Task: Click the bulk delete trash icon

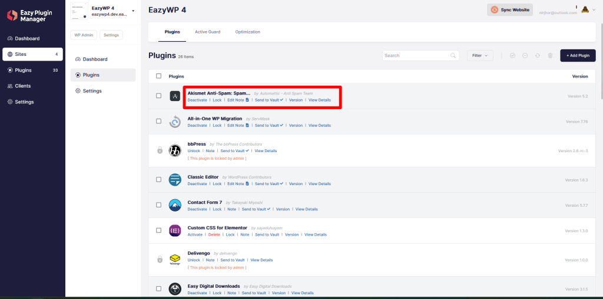Action: pos(551,56)
